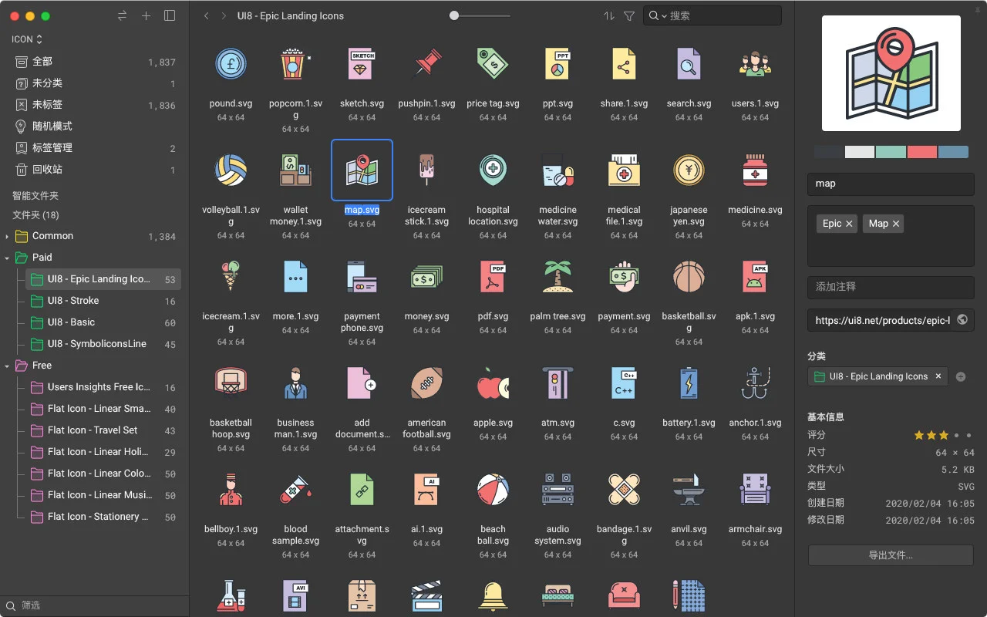
Task: Navigate forward with the right chevron
Action: point(224,15)
